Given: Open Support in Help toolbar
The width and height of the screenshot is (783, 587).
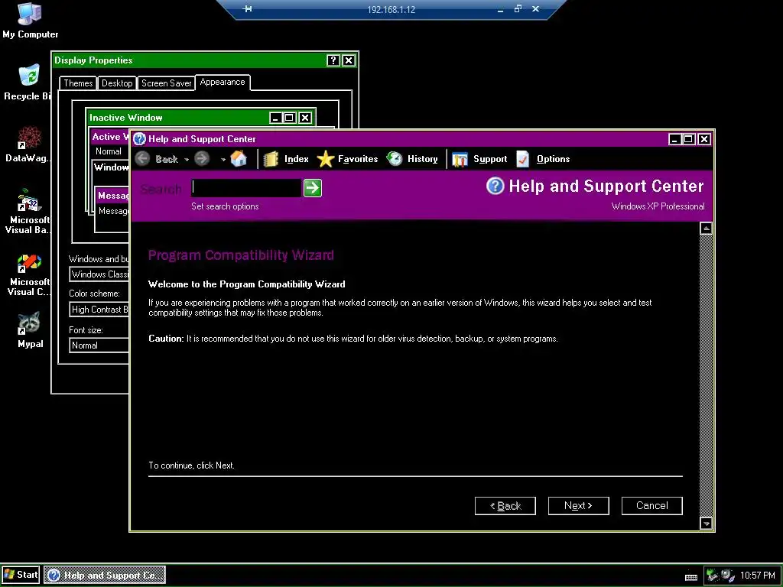Looking at the screenshot, I should (x=479, y=159).
